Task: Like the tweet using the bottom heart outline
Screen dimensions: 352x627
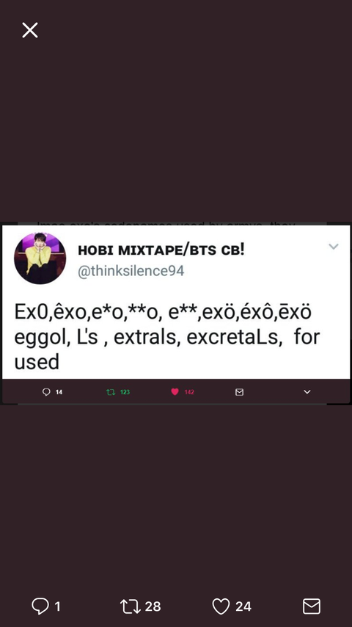Action: coord(221,606)
